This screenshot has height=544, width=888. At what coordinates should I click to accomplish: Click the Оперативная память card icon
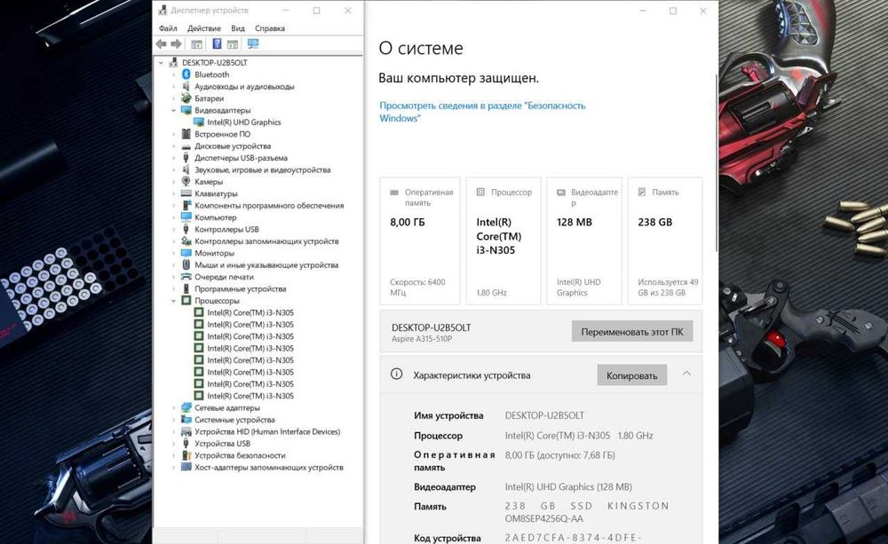pos(394,193)
